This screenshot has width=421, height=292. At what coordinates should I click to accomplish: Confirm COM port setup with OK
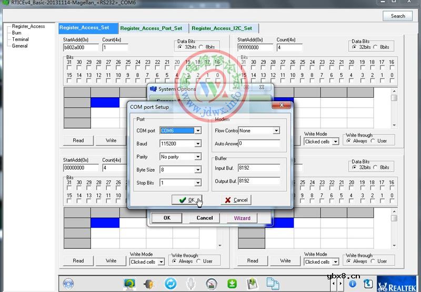(x=187, y=200)
